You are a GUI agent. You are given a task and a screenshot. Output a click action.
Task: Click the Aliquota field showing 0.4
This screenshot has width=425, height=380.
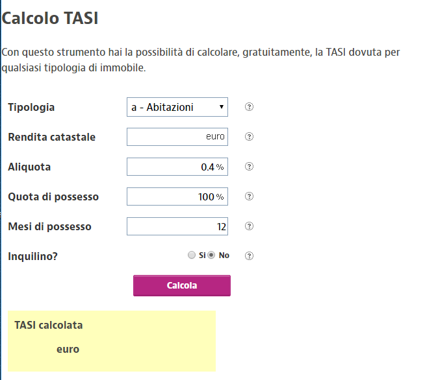(x=177, y=167)
